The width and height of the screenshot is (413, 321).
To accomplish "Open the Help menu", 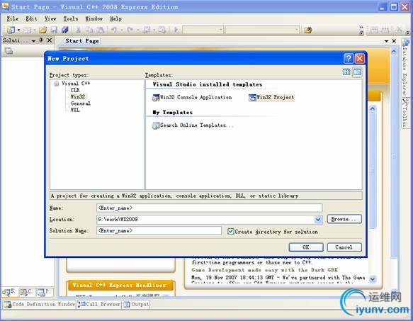I will click(x=115, y=18).
